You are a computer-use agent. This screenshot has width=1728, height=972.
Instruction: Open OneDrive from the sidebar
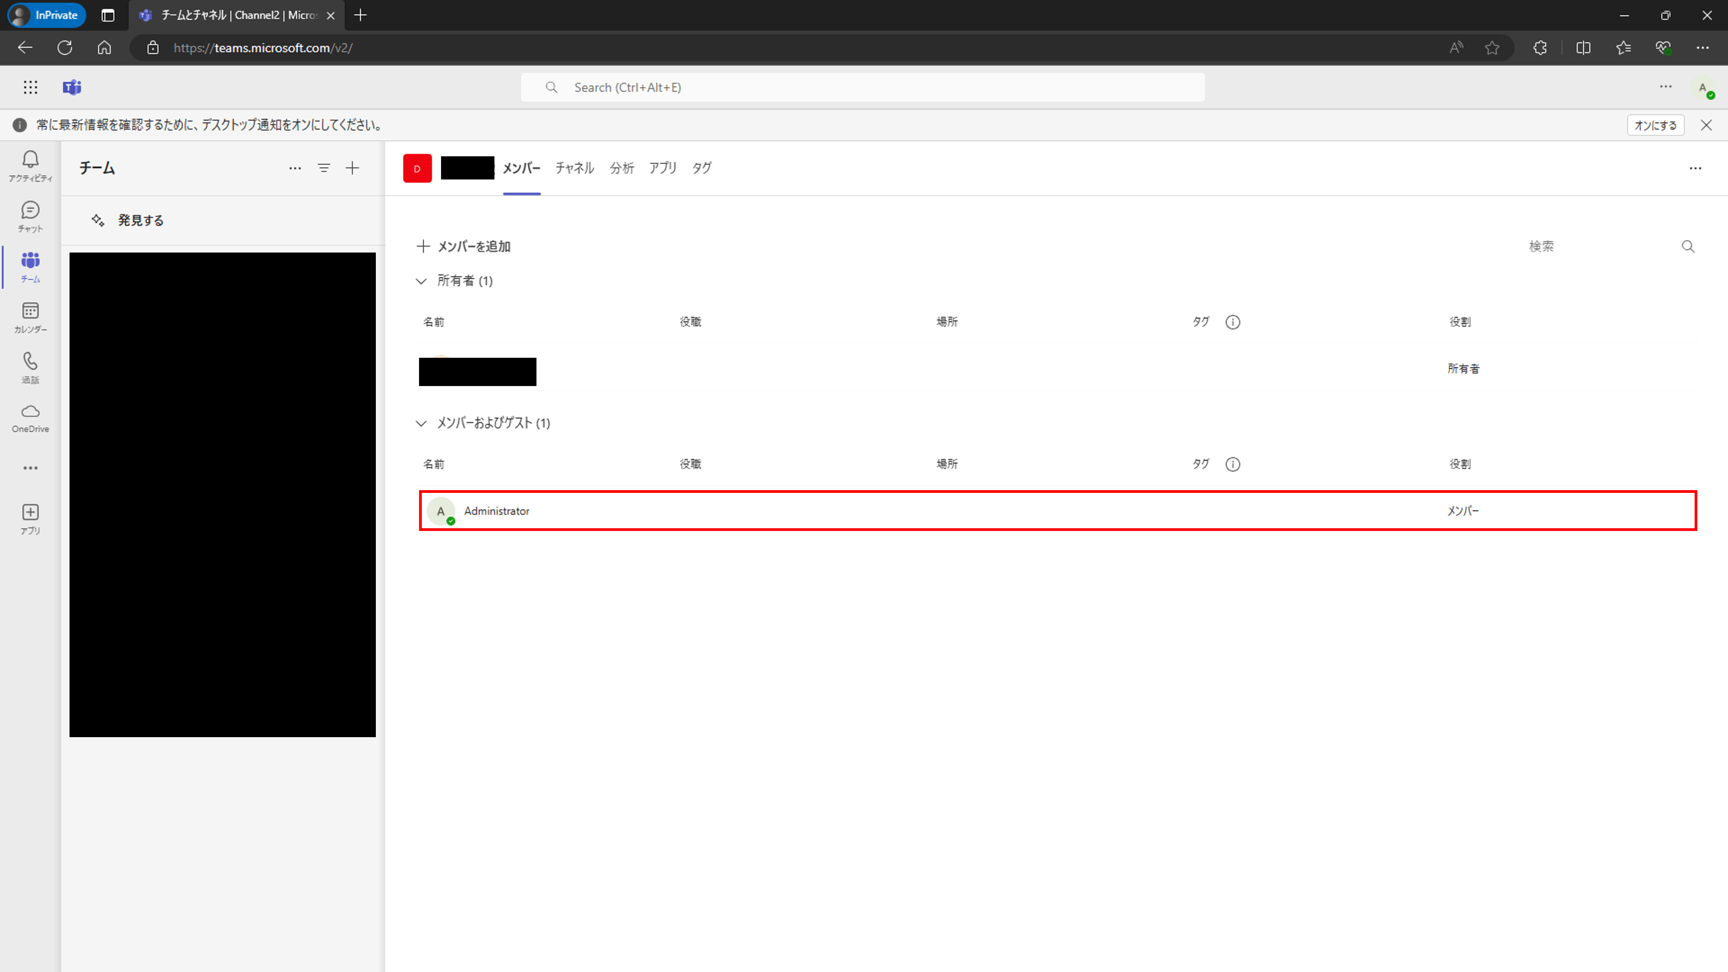tap(30, 418)
